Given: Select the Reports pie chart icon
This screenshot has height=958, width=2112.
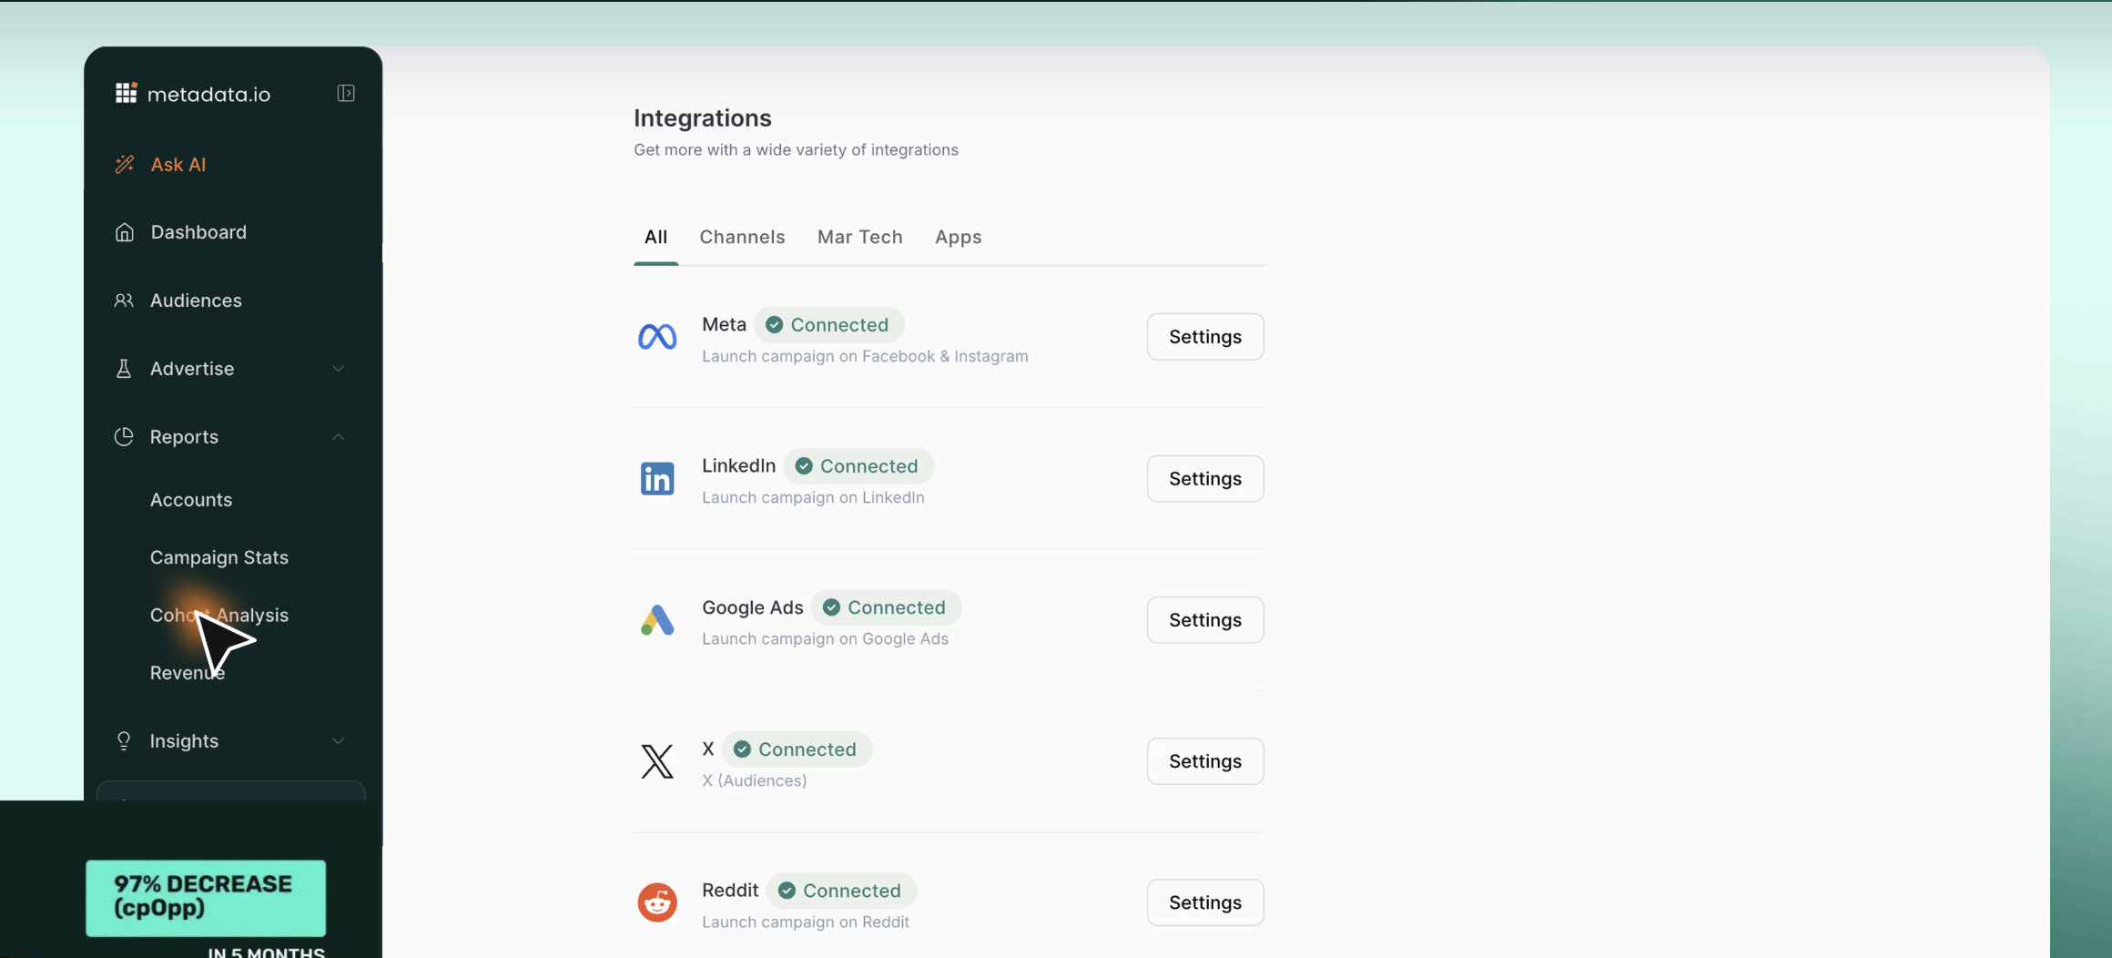Looking at the screenshot, I should click(x=125, y=436).
